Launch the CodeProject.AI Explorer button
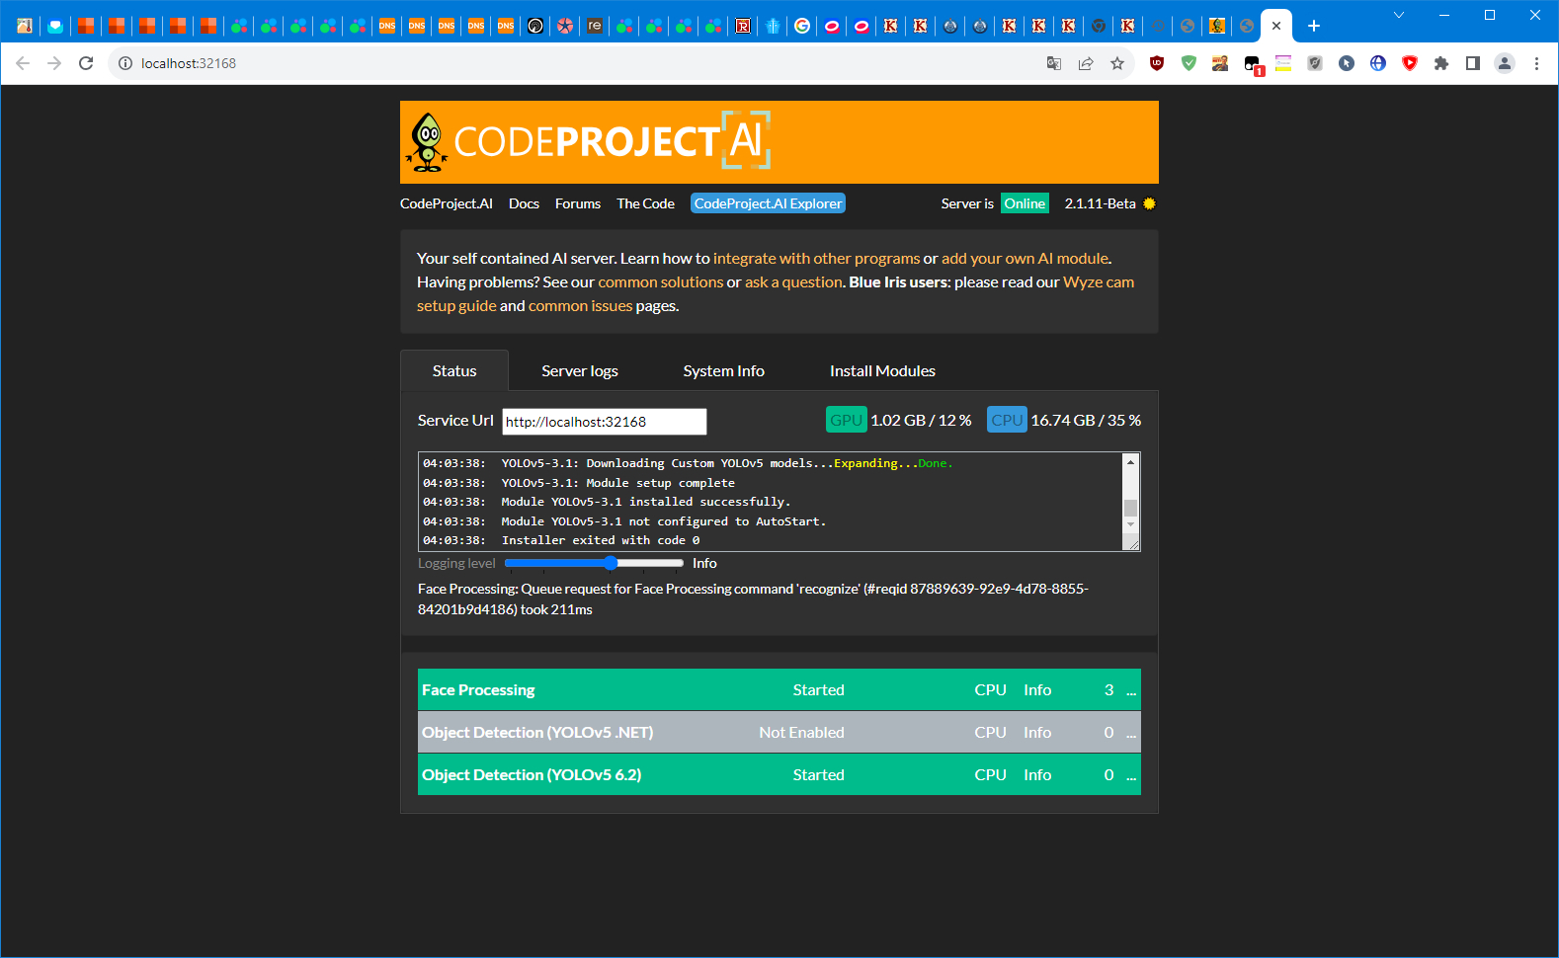 click(768, 203)
